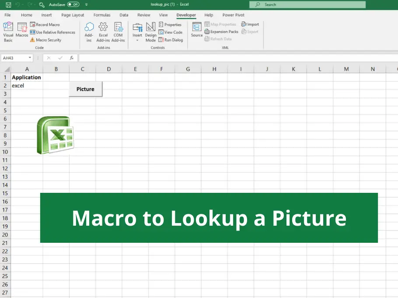Toggle Use Relative References
The image size is (398, 298).
(x=52, y=32)
